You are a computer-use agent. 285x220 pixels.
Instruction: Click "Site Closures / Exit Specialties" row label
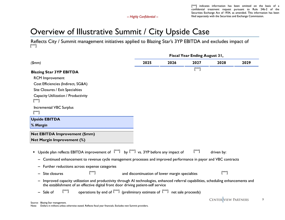(x=57, y=90)
